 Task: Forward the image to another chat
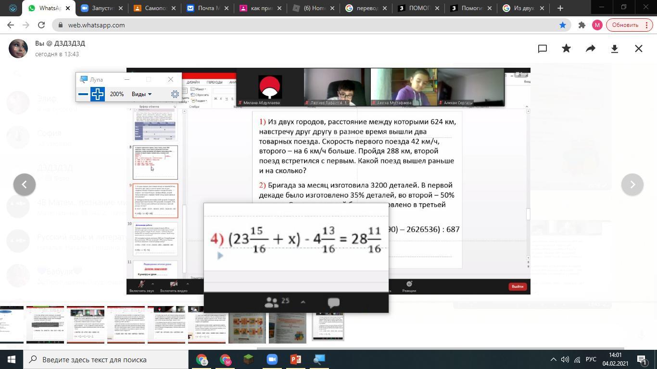tap(591, 49)
